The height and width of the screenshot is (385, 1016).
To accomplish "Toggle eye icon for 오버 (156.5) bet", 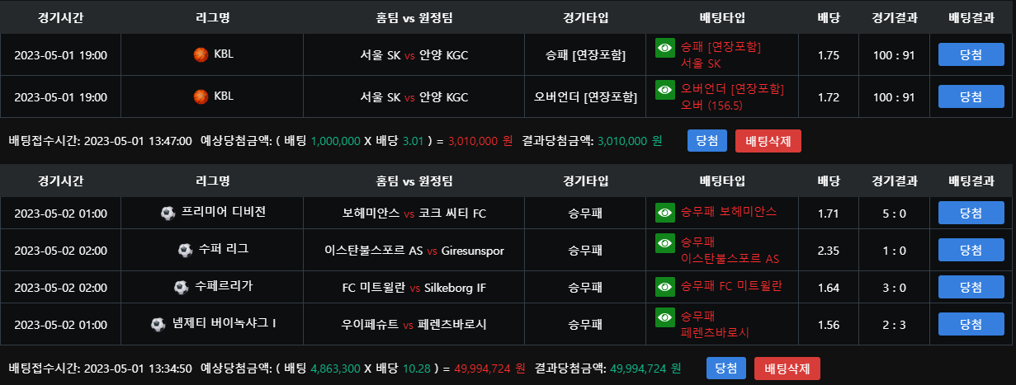I will tap(665, 90).
